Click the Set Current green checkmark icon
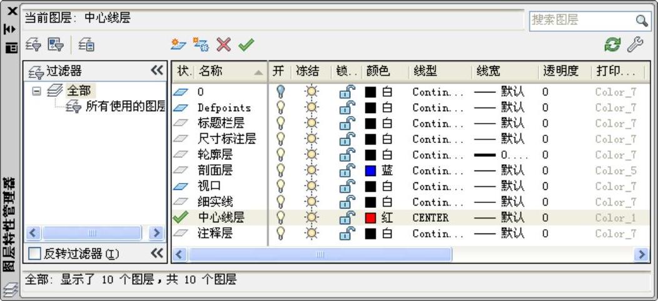Image resolution: width=658 pixels, height=301 pixels. pyautogui.click(x=246, y=44)
